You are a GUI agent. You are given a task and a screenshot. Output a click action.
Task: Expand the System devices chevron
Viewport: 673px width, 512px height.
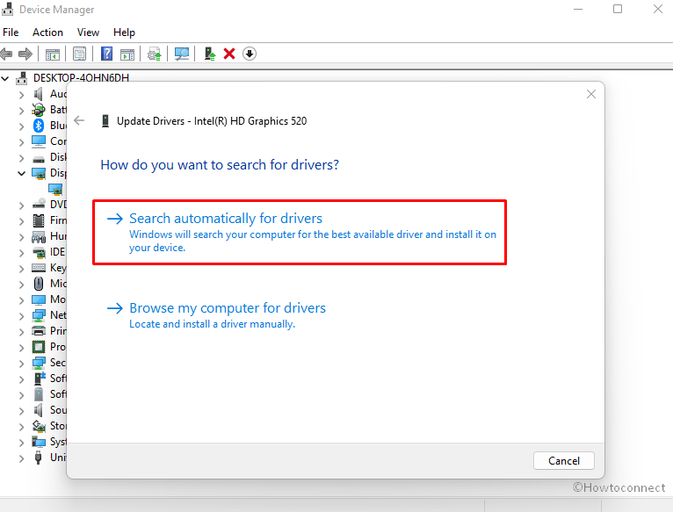[21, 442]
